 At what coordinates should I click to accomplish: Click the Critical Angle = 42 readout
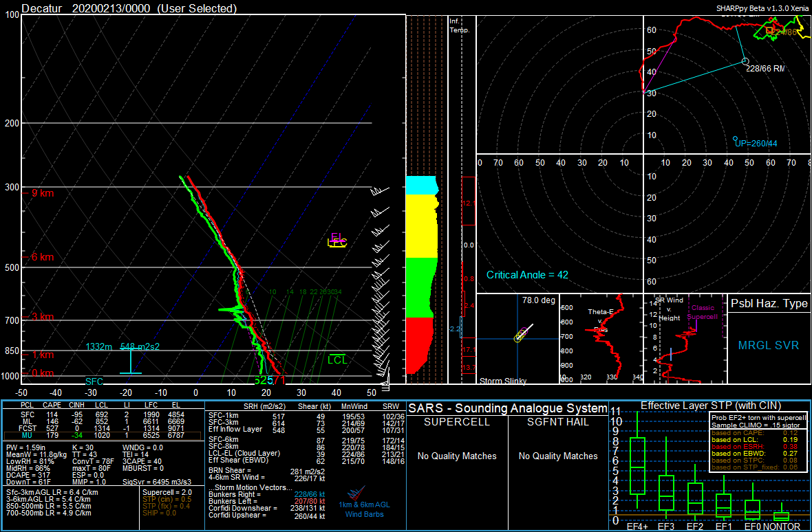(527, 274)
